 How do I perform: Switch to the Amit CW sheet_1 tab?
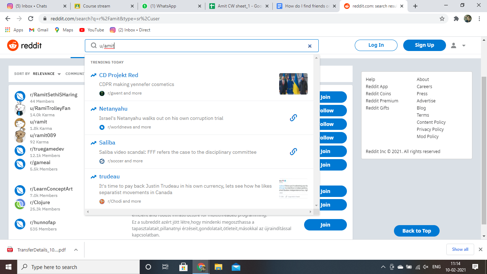[x=239, y=6]
